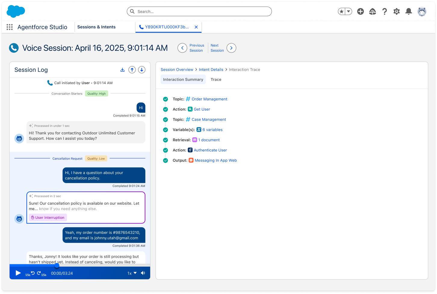The height and width of the screenshot is (294, 437).
Task: Open the favorites list dropdown arrow
Action: 349,11
